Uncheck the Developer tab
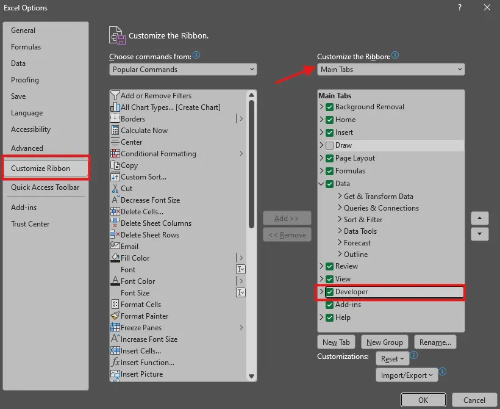Screen dimensions: 500x409 pos(331,292)
